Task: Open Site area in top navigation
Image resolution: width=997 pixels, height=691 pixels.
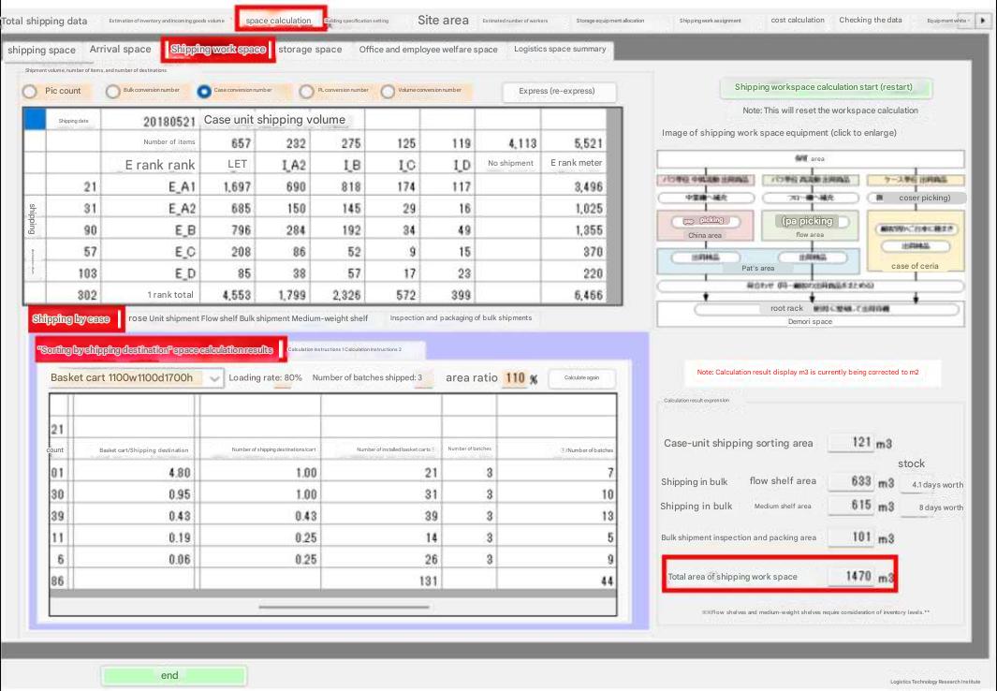Action: (443, 21)
